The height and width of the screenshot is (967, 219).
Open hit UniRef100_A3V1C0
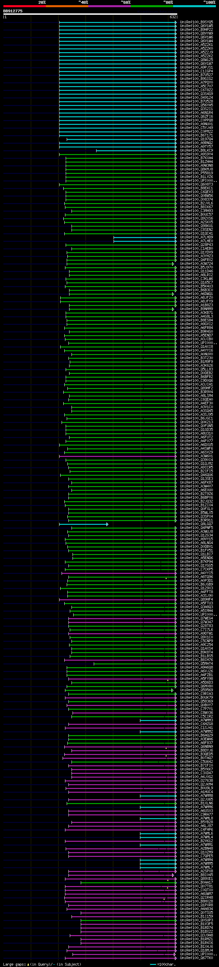(x=196, y=407)
